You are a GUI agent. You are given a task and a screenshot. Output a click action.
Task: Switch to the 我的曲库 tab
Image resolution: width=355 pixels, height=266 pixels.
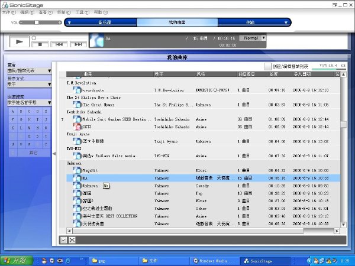[x=177, y=22]
